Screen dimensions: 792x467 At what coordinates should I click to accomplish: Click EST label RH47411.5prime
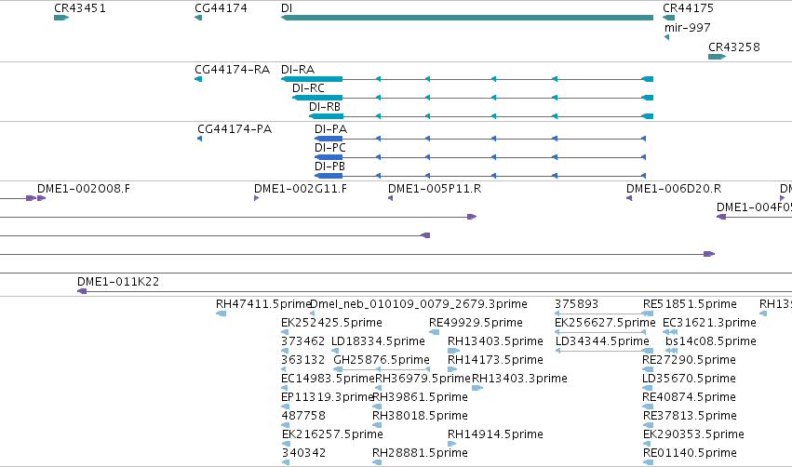tap(263, 304)
